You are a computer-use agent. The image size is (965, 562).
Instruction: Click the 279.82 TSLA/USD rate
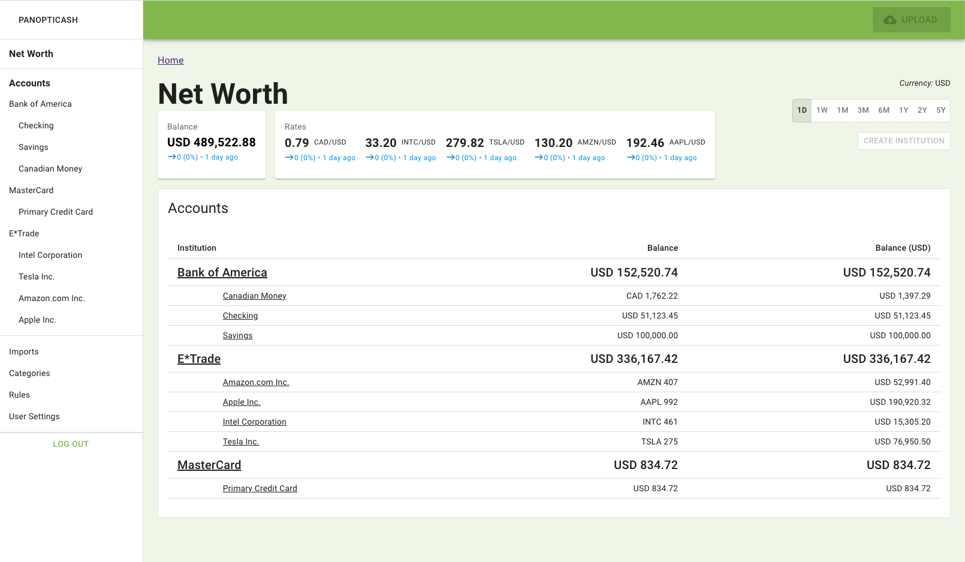click(x=485, y=143)
